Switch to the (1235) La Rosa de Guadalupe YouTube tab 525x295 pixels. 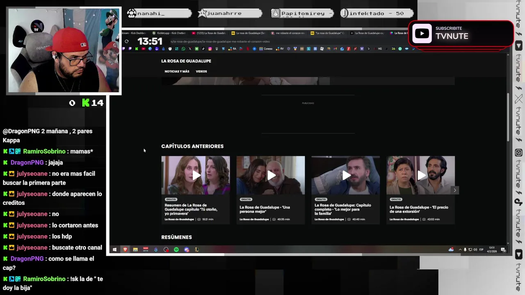coord(208,33)
